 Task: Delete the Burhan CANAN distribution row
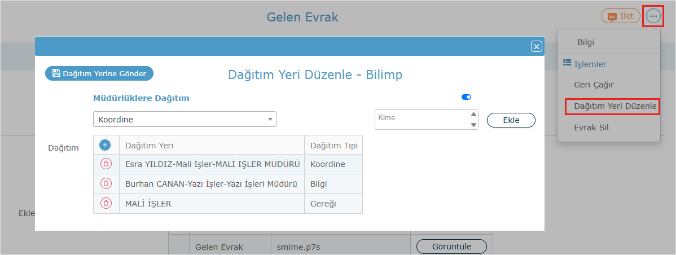point(106,184)
